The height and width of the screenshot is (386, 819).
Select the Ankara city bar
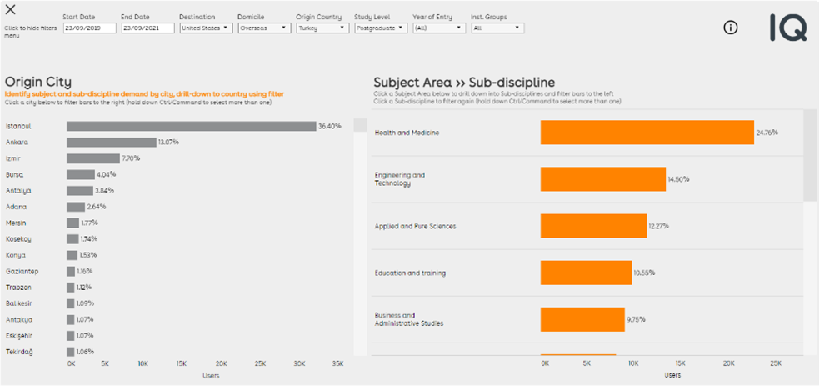(112, 142)
